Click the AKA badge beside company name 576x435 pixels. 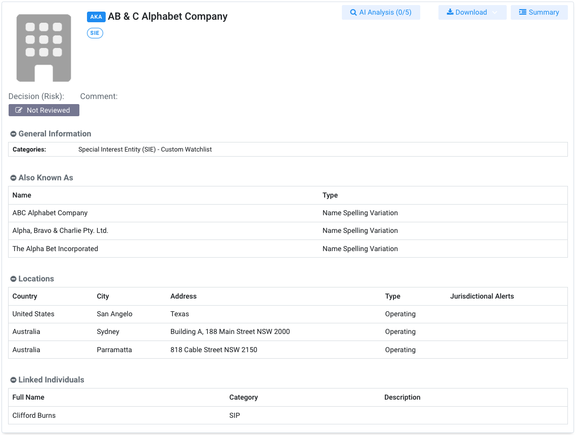click(96, 17)
